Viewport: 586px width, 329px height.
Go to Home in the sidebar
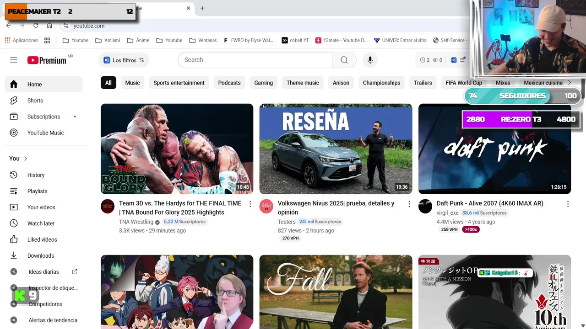(43, 84)
